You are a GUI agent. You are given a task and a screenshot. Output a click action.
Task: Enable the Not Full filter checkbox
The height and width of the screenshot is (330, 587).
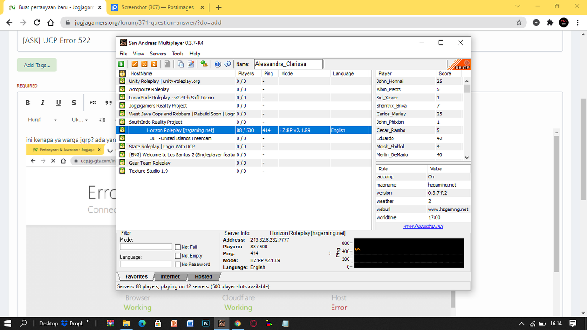coord(178,247)
